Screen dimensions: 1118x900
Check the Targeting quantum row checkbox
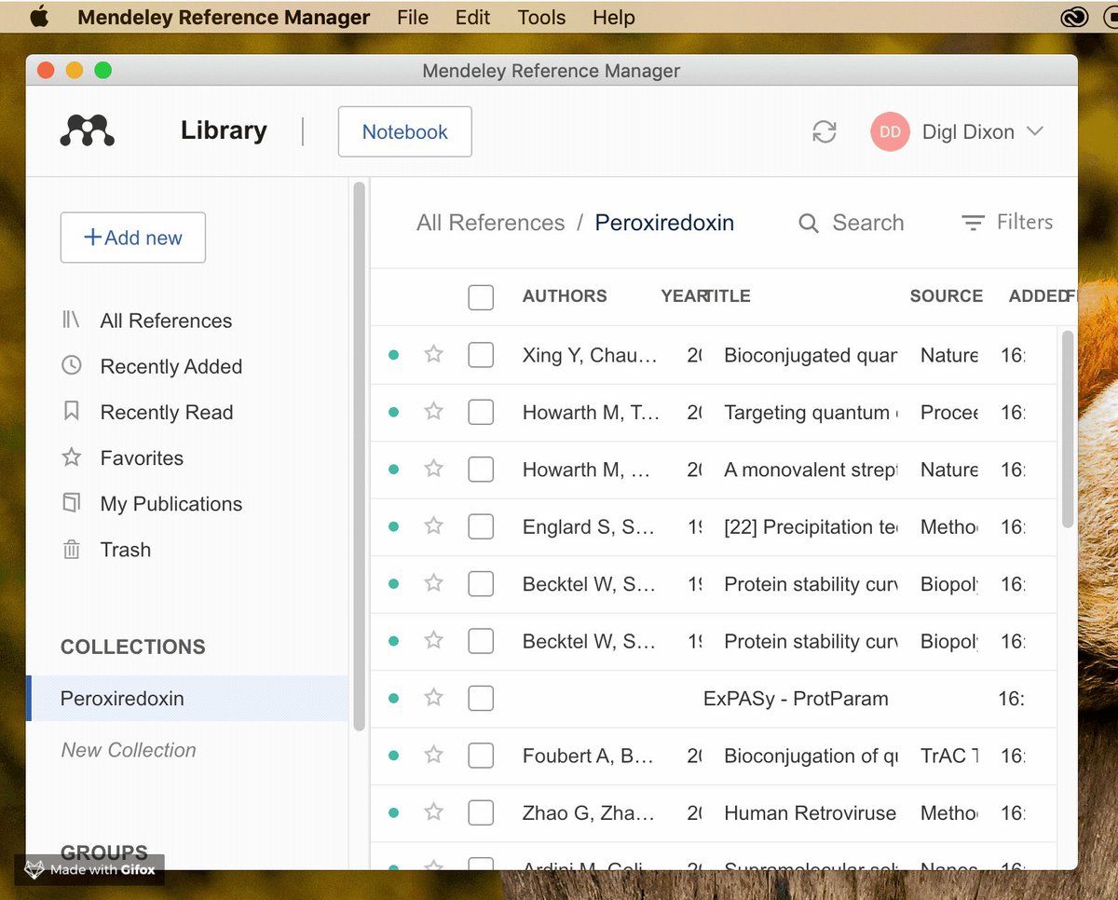coord(481,412)
